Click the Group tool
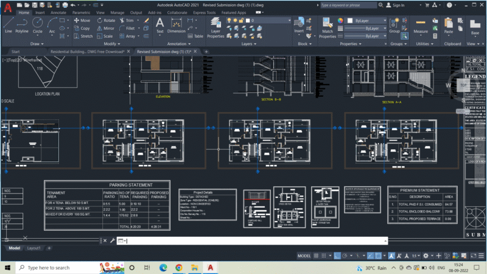The height and width of the screenshot is (274, 487). 394,25
